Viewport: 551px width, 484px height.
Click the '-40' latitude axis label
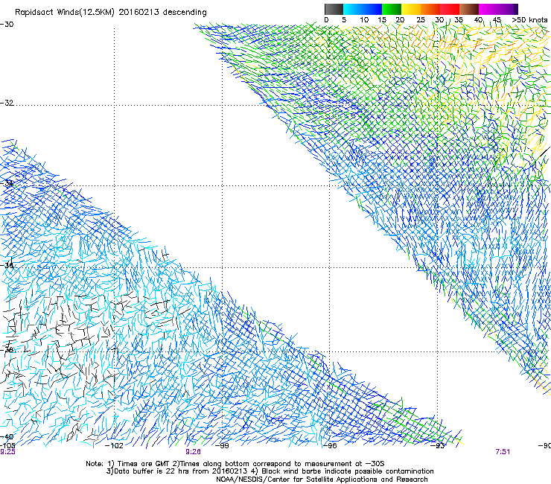(x=7, y=436)
